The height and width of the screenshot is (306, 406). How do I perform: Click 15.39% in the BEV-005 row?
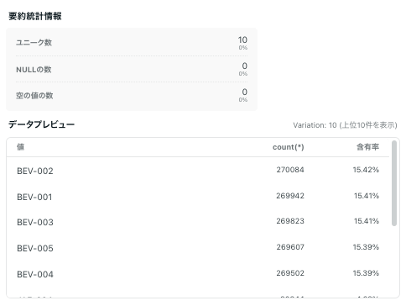(x=366, y=247)
